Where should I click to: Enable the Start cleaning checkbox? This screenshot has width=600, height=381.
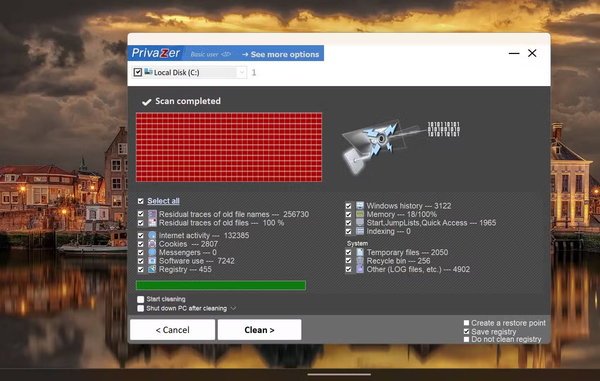[x=141, y=299]
